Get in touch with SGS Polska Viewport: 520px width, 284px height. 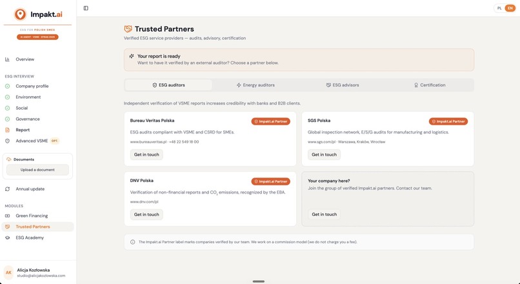(324, 155)
